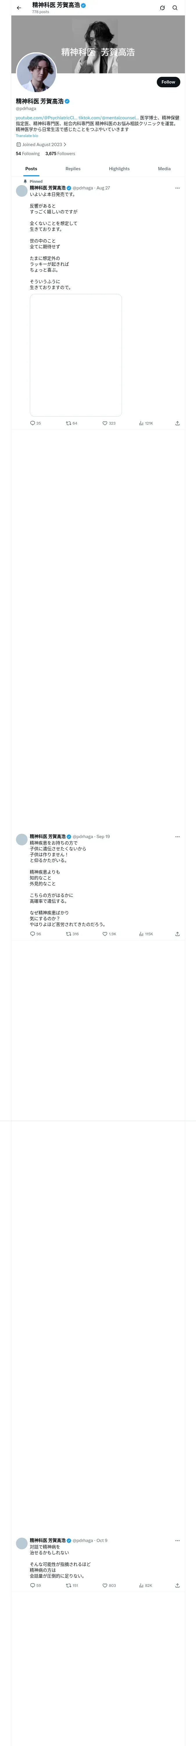Click the Grok refresh-like icon in header

pyautogui.click(x=162, y=8)
